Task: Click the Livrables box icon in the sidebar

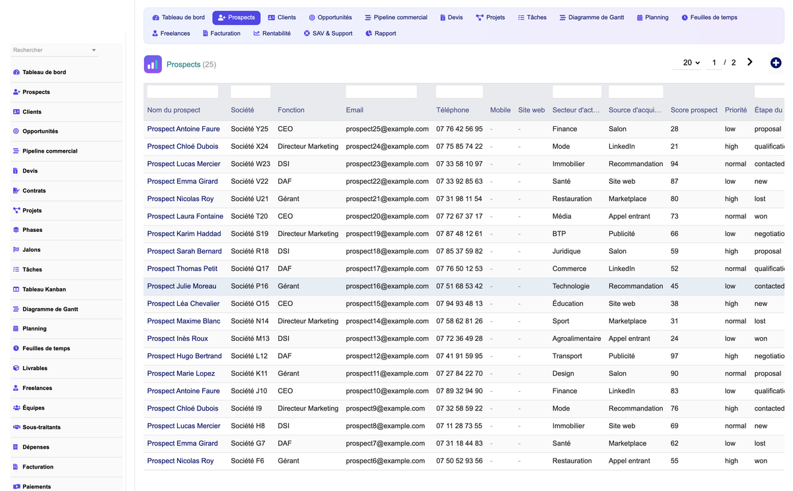Action: pyautogui.click(x=17, y=368)
